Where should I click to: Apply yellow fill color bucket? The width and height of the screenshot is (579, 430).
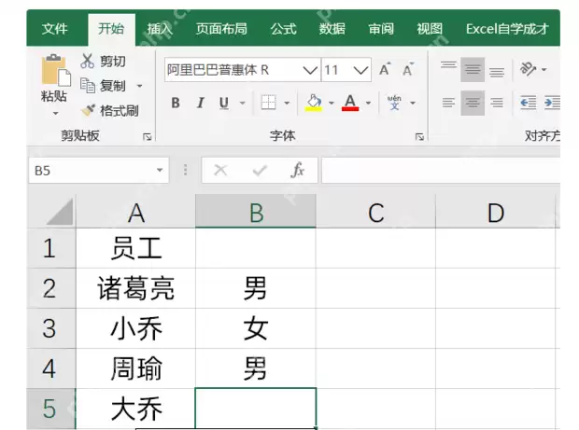314,103
